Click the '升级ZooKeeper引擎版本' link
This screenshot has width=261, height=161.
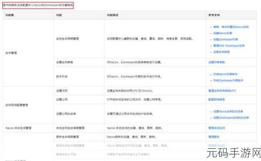[x=228, y=81]
